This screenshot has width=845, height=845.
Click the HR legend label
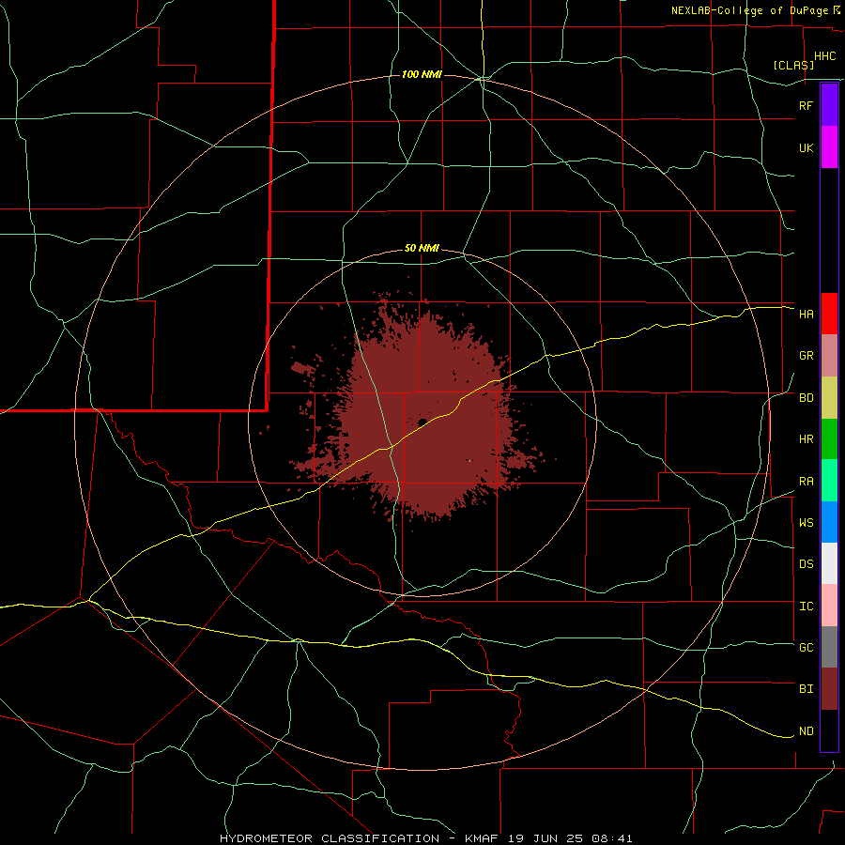pos(806,439)
